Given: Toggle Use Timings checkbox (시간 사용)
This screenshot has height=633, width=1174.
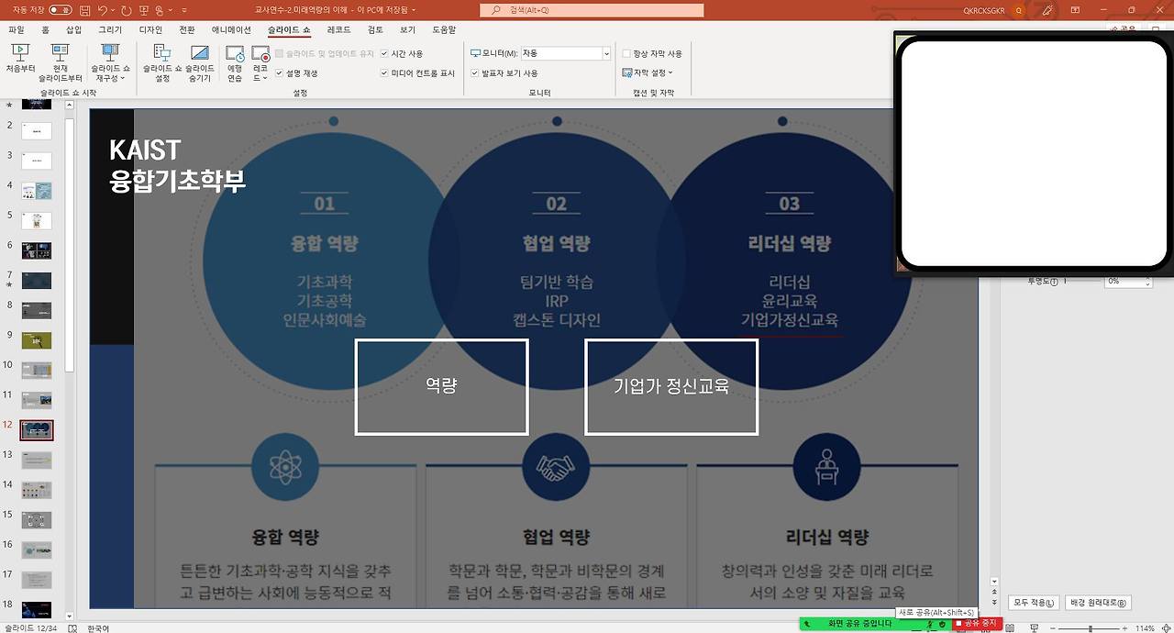Looking at the screenshot, I should [384, 54].
